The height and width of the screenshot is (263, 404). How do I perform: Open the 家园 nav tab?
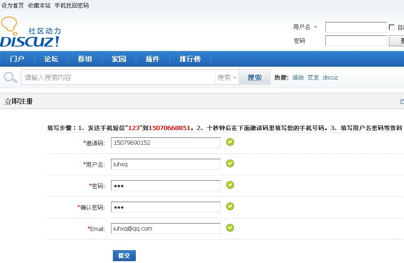[x=119, y=59]
